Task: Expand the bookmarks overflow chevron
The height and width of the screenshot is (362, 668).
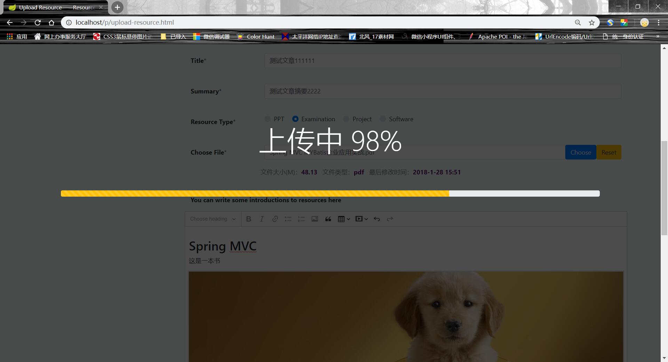Action: coord(658,36)
